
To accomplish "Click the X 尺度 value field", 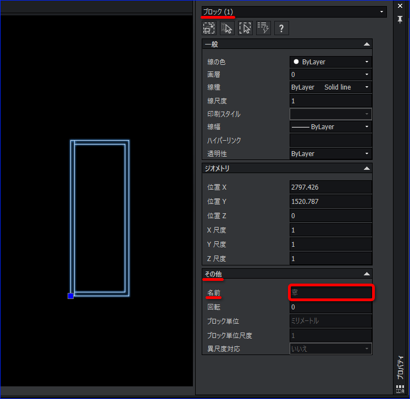I will click(x=330, y=230).
